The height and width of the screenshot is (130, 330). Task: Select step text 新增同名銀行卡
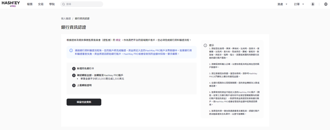[x=85, y=69]
